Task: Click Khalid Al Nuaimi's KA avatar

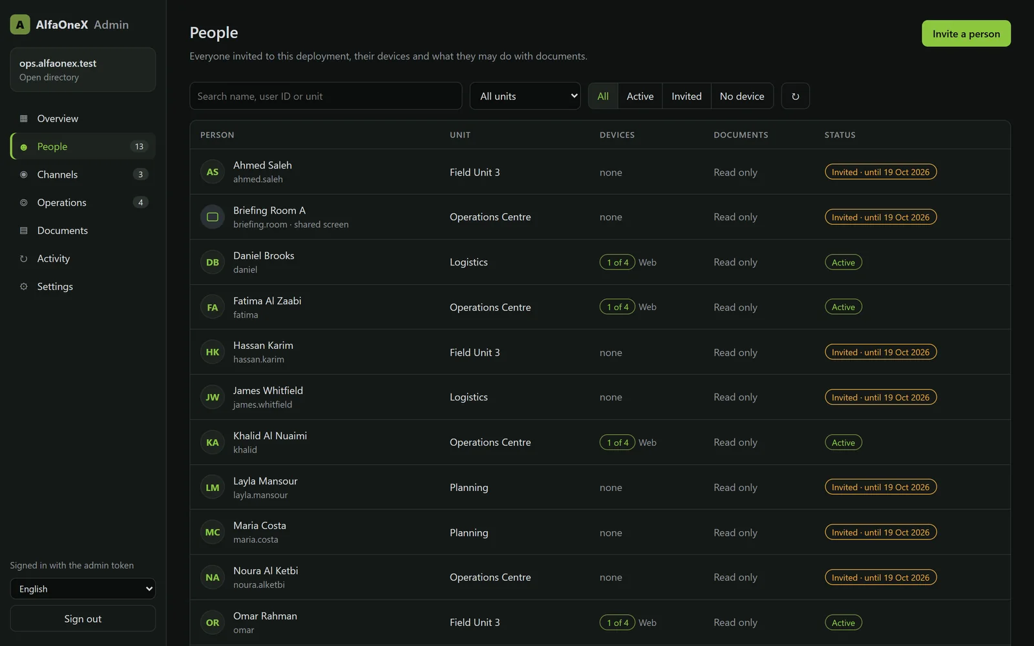Action: point(213,443)
